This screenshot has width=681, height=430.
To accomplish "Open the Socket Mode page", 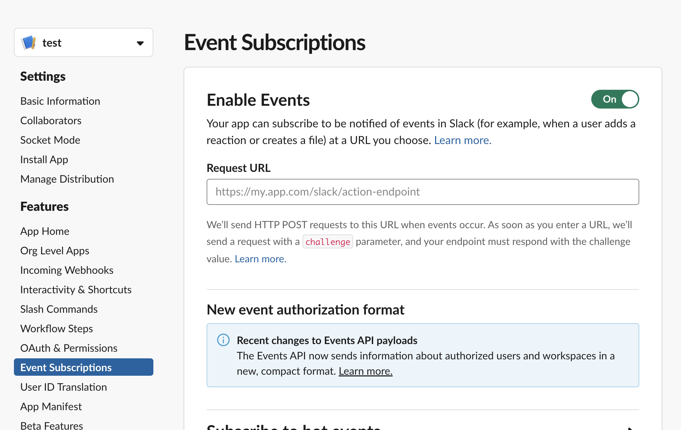I will (x=50, y=140).
